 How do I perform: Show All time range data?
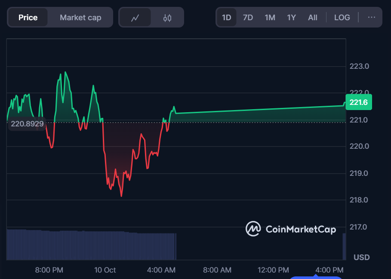(313, 18)
